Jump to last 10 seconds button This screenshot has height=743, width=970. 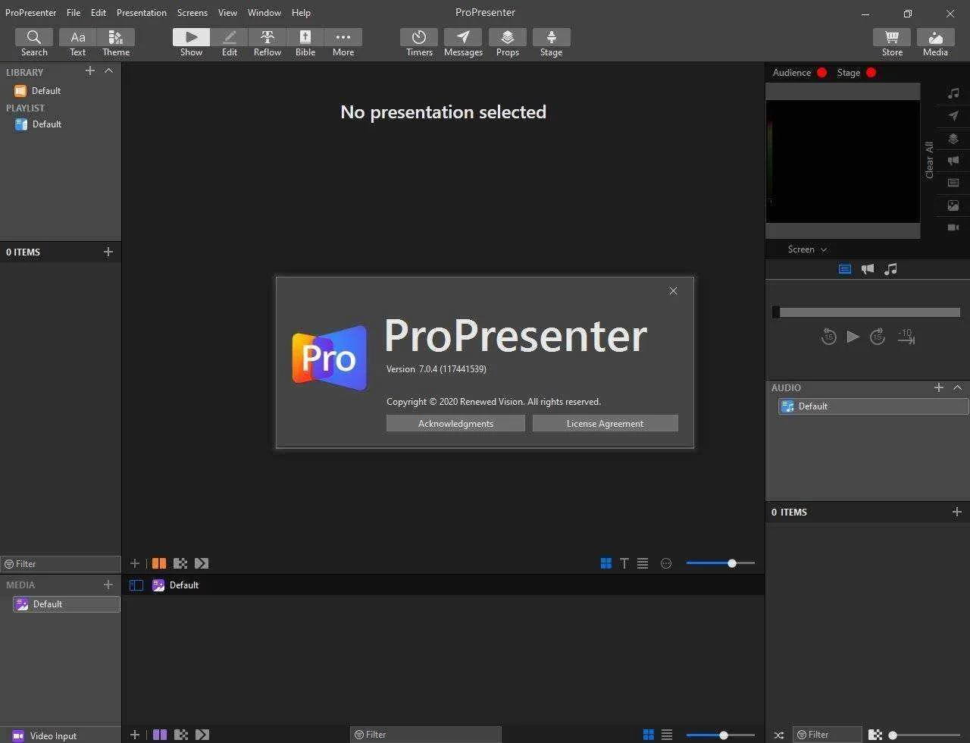[x=906, y=337]
